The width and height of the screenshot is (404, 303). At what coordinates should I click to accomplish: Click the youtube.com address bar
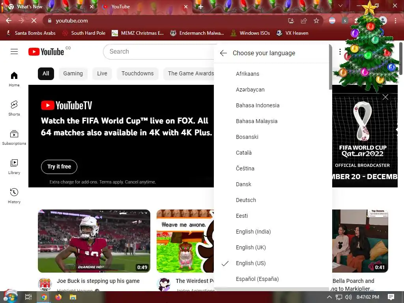click(165, 21)
